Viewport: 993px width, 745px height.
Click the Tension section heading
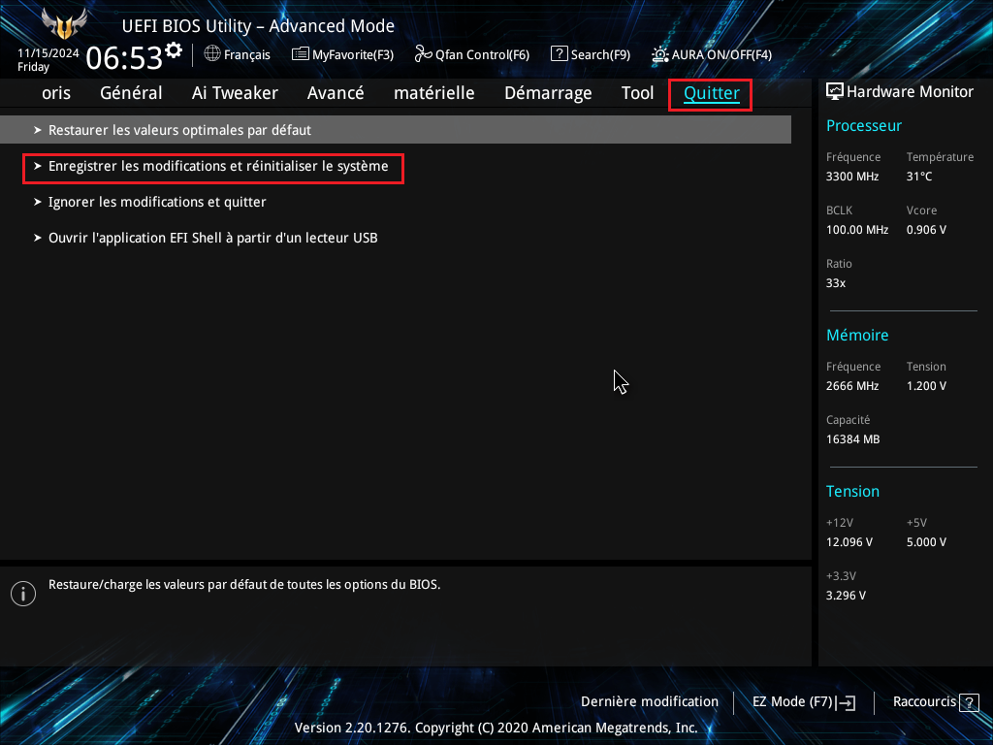point(852,492)
